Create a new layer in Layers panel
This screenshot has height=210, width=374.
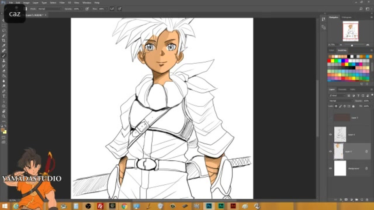tap(362, 199)
